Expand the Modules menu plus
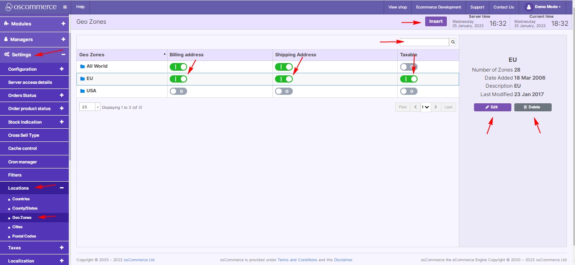This screenshot has width=575, height=265. 63,24
